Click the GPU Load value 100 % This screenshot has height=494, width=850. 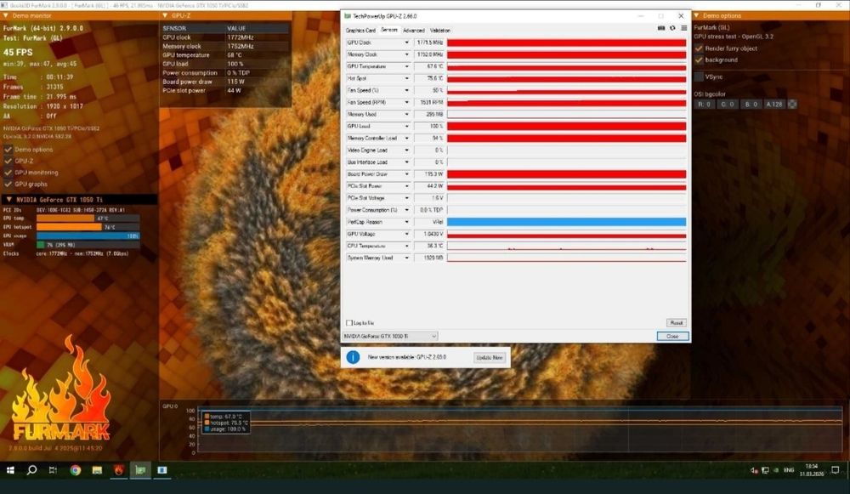[x=428, y=127]
